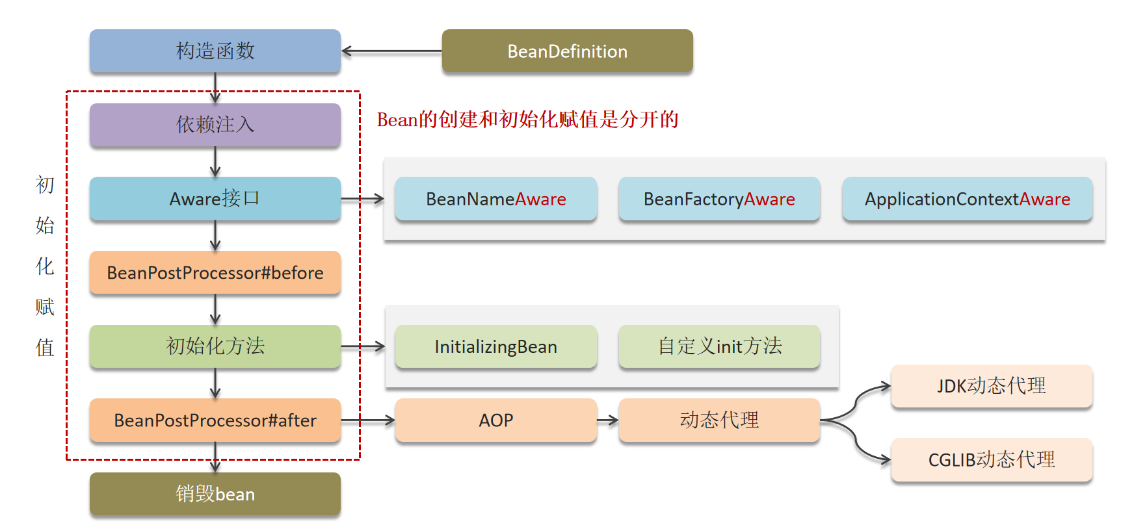Screen dimensions: 1134x527
Task: Click the 依赖注入 step
Action: [x=215, y=125]
